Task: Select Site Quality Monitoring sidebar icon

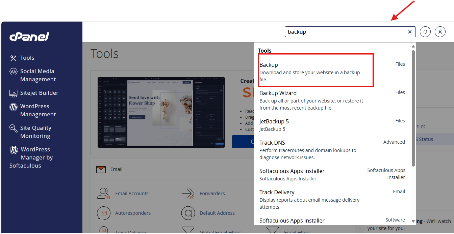Action: click(x=14, y=128)
